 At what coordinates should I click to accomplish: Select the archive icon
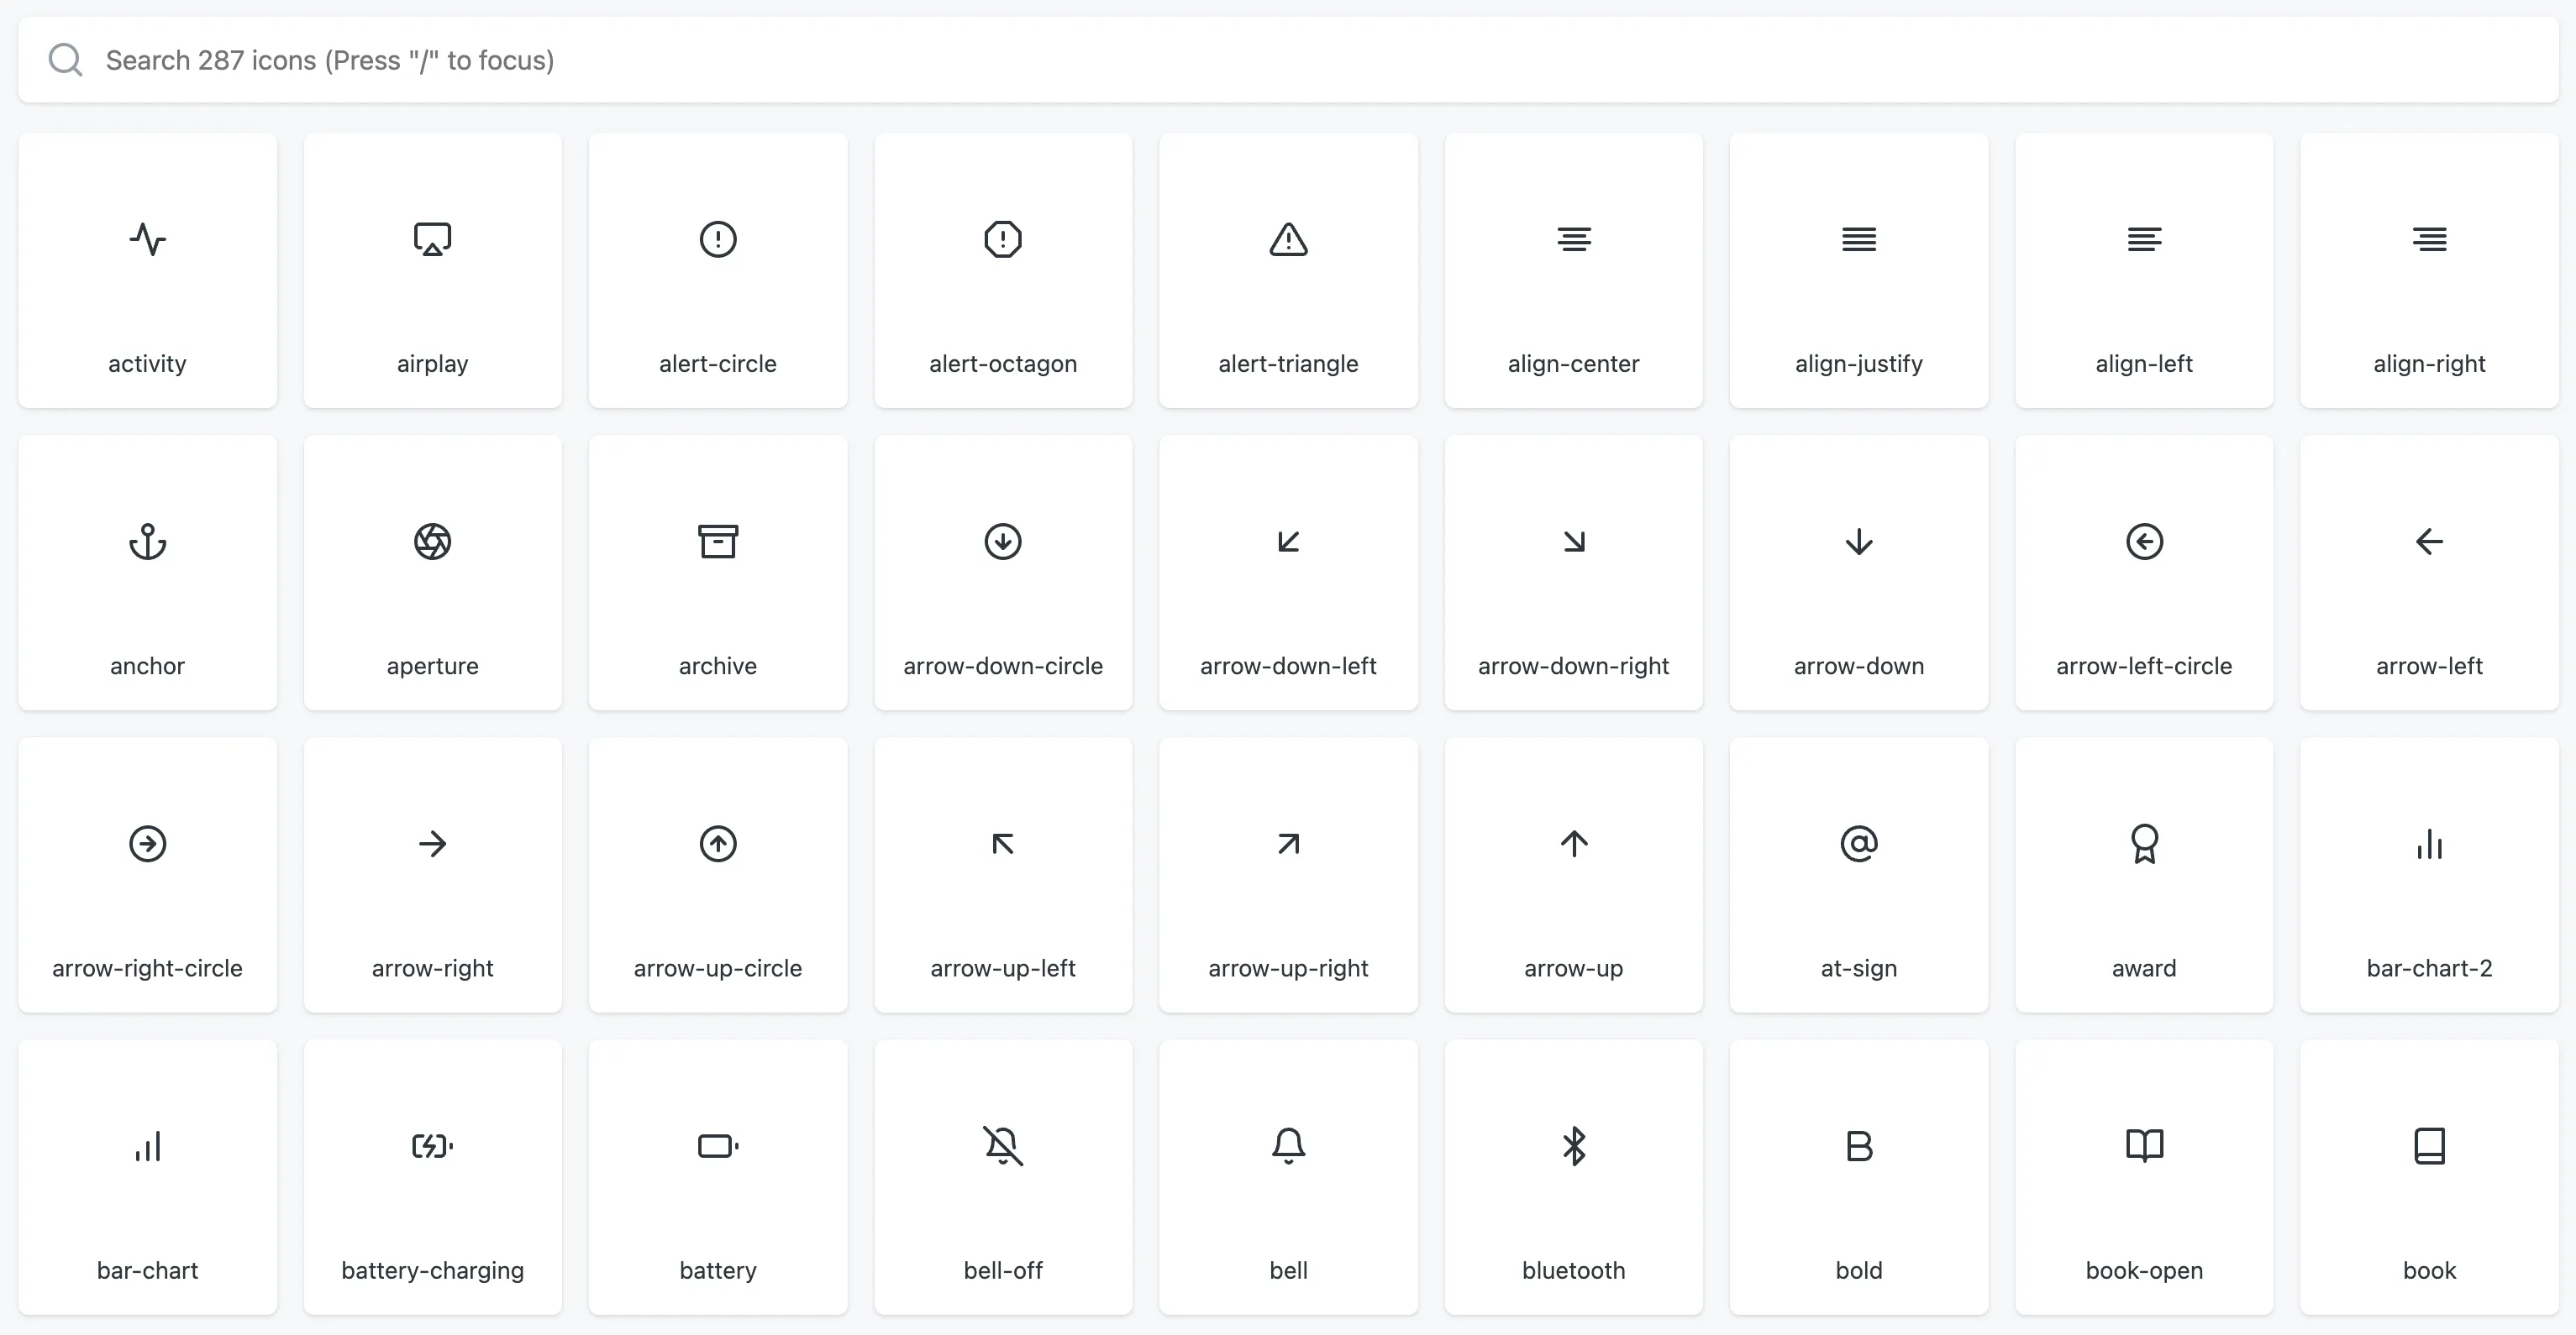click(717, 542)
